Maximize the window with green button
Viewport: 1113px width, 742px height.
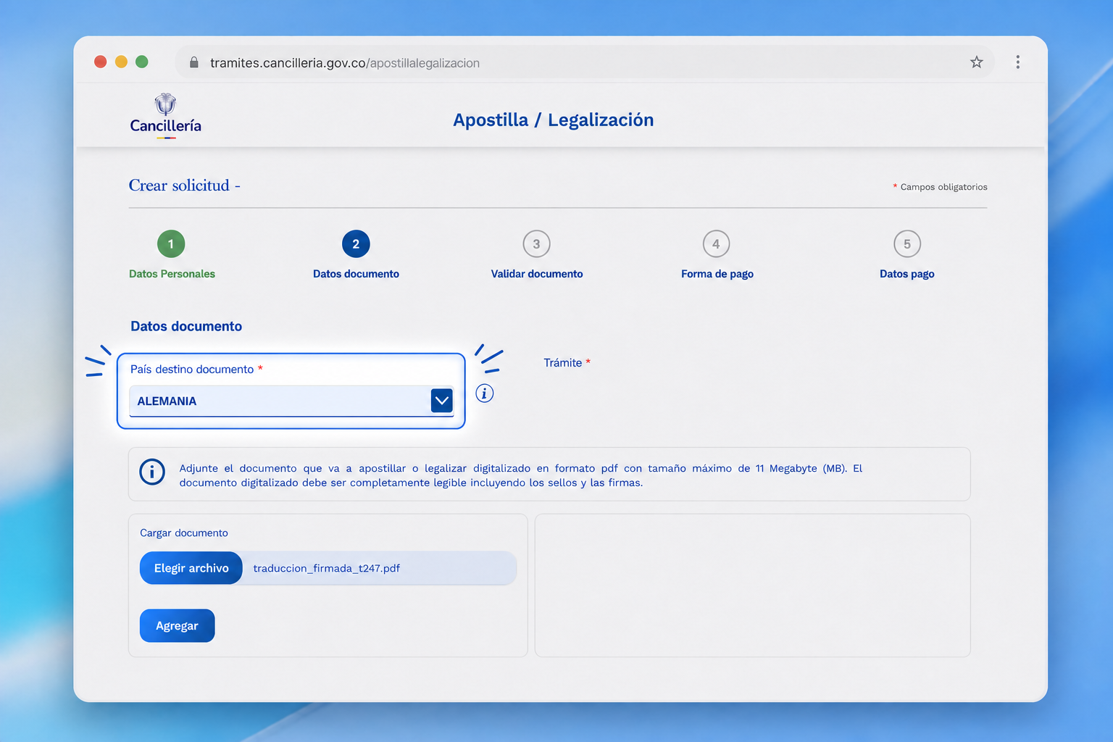[x=142, y=62]
